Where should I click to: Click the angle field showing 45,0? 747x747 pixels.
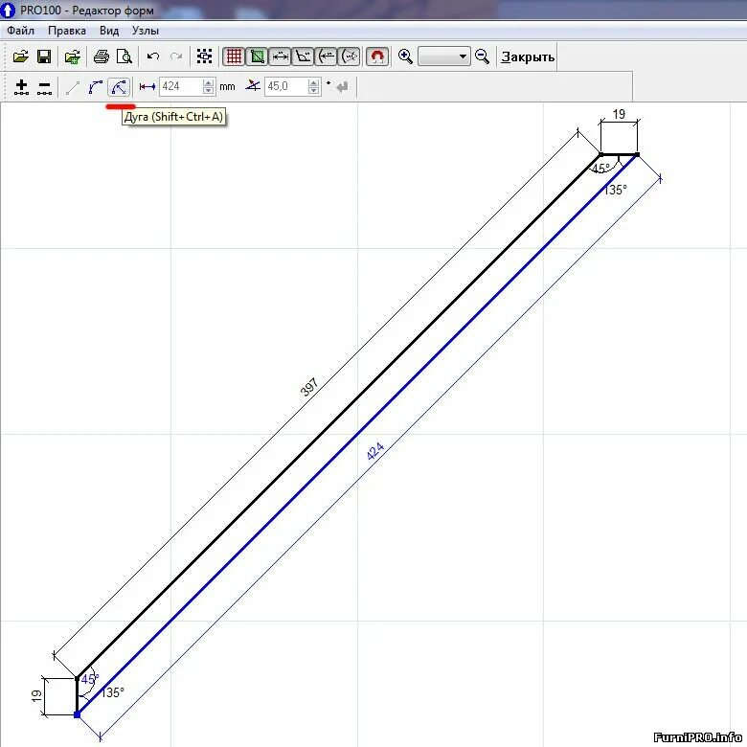point(285,87)
